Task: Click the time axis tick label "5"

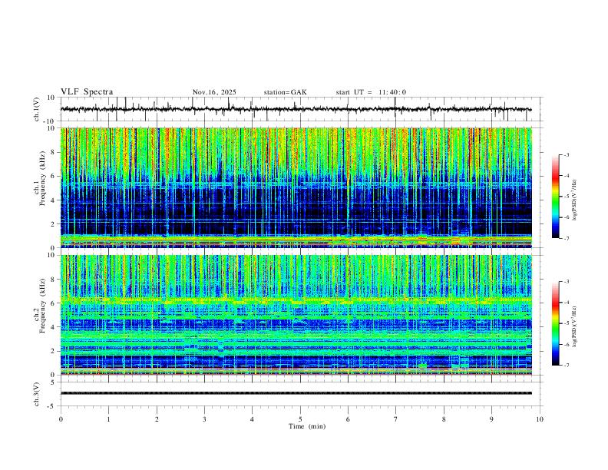Action: pyautogui.click(x=300, y=419)
